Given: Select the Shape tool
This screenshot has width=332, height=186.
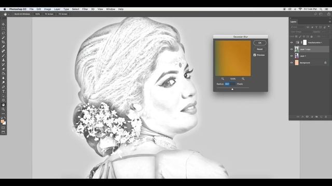Looking at the screenshot, I should click(x=3, y=100).
